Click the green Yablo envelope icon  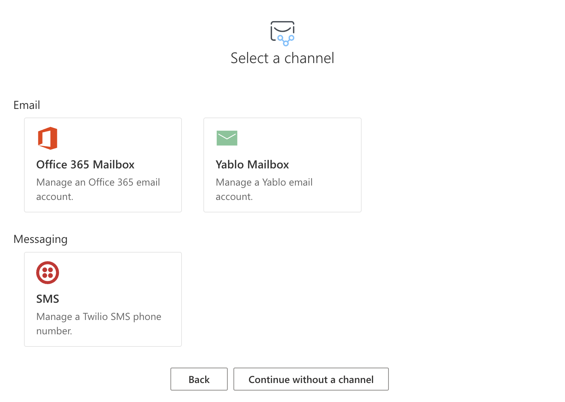coord(227,138)
